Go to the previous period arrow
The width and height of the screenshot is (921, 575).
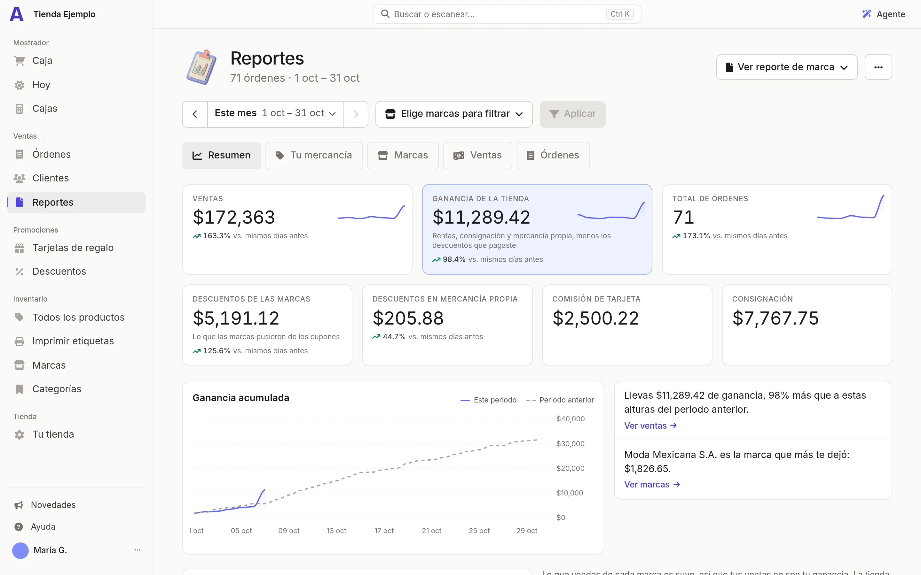tap(195, 114)
